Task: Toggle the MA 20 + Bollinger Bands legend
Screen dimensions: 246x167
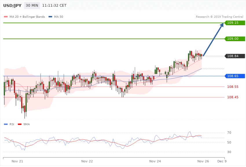Action: 26,17
